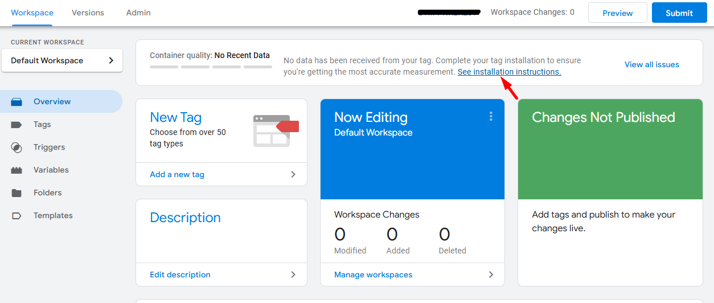Viewport: 714px width, 303px height.
Task: Click the New Tag heading
Action: (x=175, y=117)
